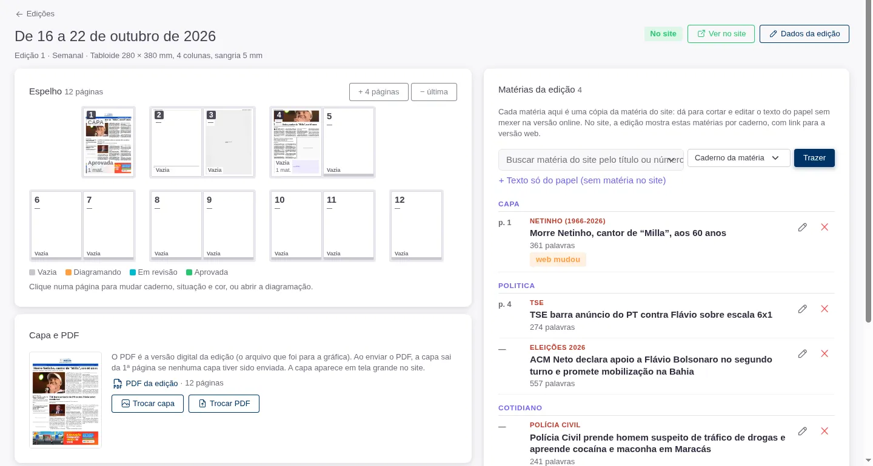Remove the última page

pos(433,92)
